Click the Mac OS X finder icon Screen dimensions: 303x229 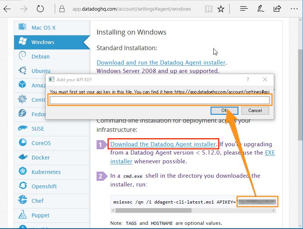pyautogui.click(x=22, y=27)
